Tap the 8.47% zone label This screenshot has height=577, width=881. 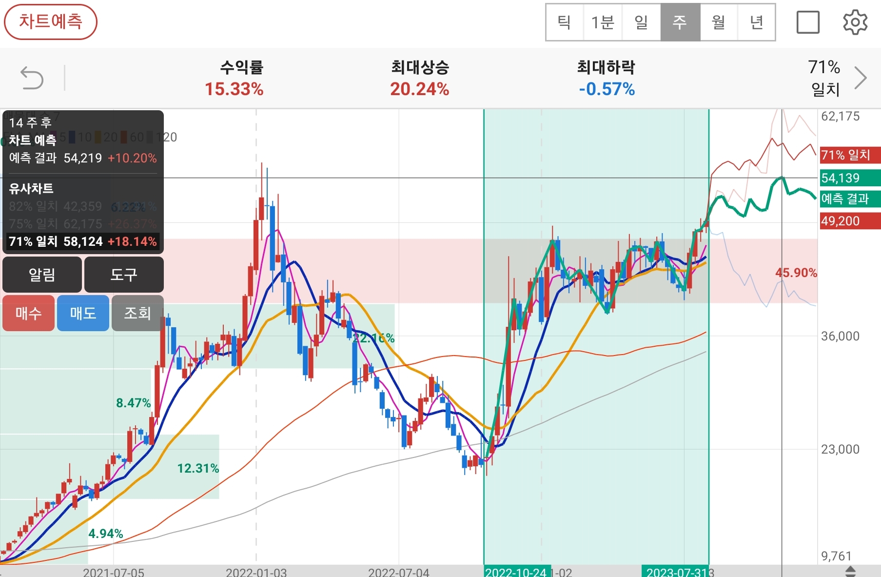click(x=134, y=403)
